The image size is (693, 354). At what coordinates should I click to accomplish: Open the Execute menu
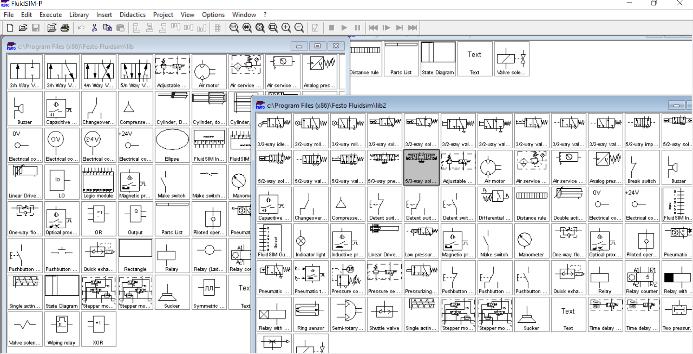click(51, 15)
